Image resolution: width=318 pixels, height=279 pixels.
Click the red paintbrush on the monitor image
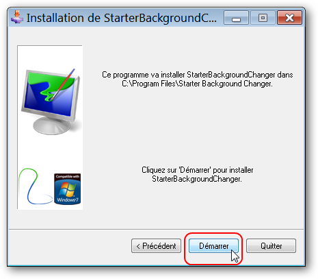(x=62, y=84)
